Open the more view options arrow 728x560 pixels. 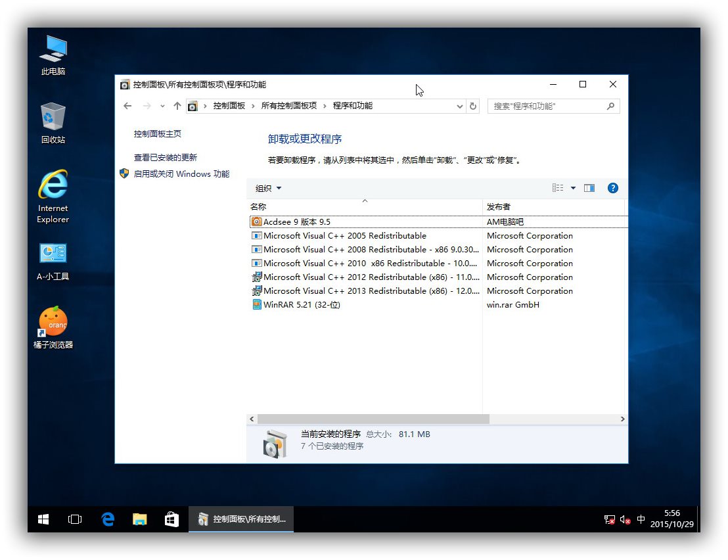point(574,187)
